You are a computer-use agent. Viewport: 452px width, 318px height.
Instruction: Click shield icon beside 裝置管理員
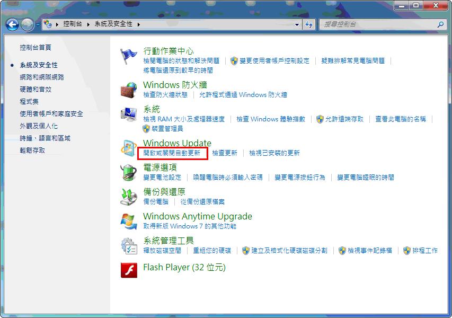point(146,129)
